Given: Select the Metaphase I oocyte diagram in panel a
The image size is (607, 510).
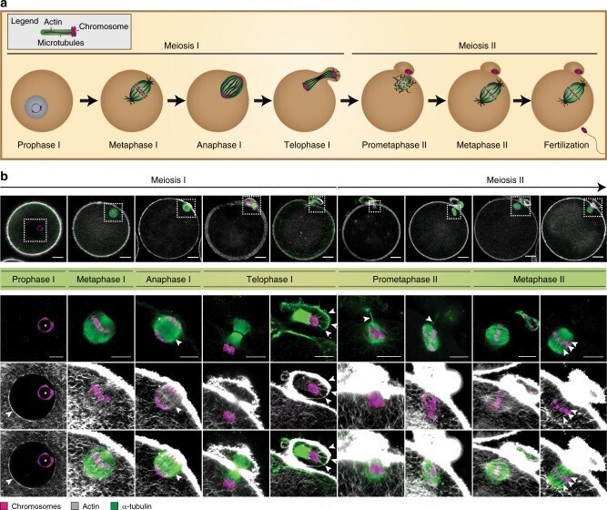Looking at the screenshot, I should (132, 99).
